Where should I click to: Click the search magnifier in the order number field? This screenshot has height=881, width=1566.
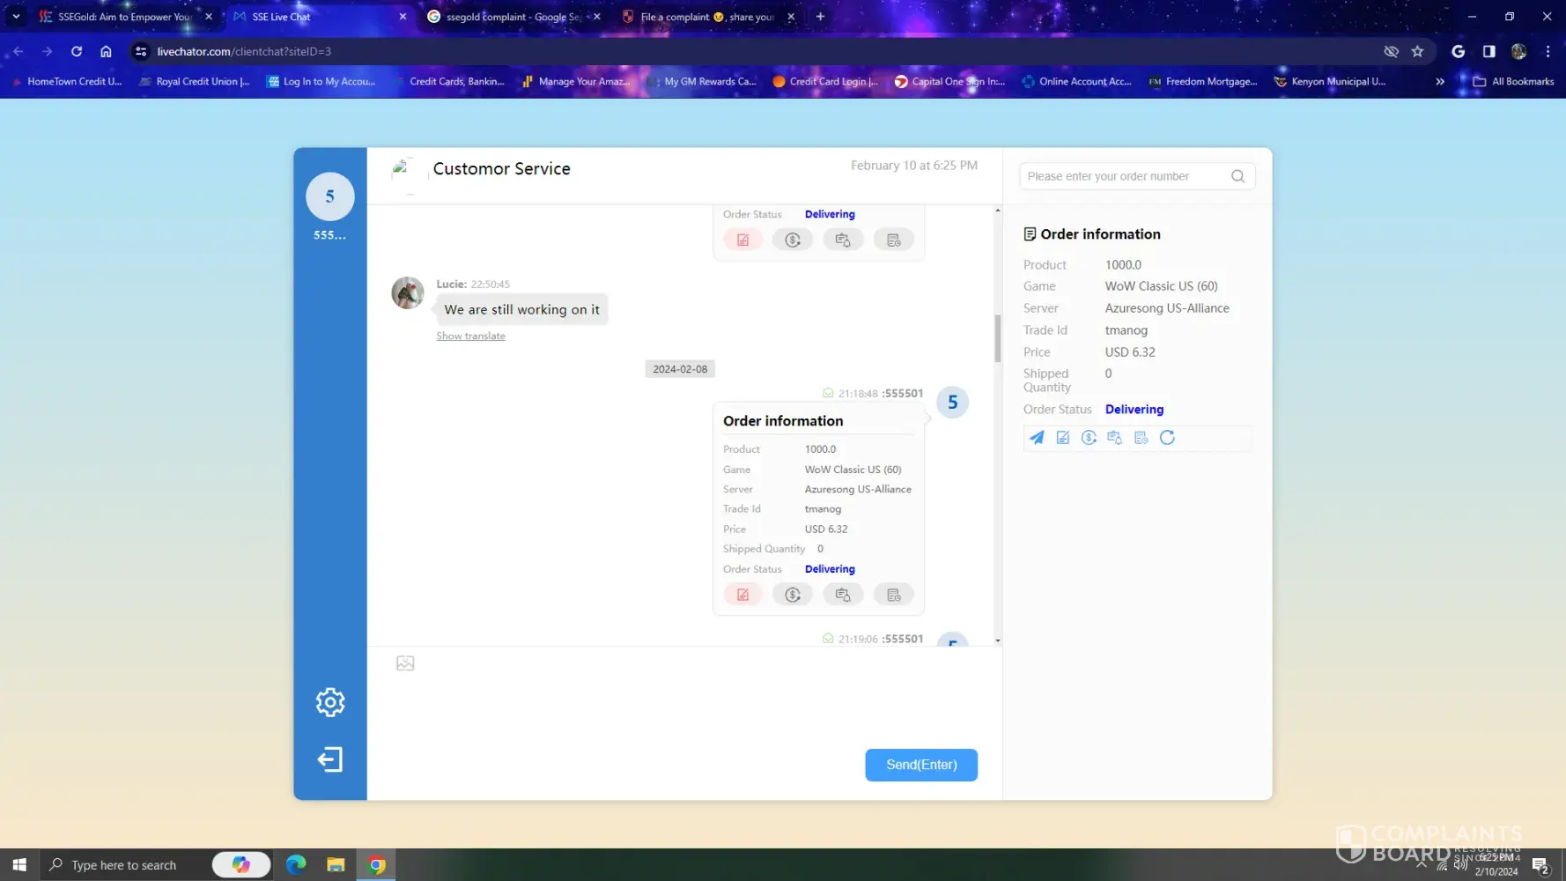point(1237,176)
